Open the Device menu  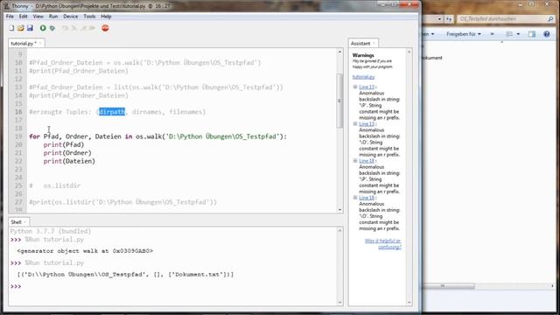click(70, 17)
